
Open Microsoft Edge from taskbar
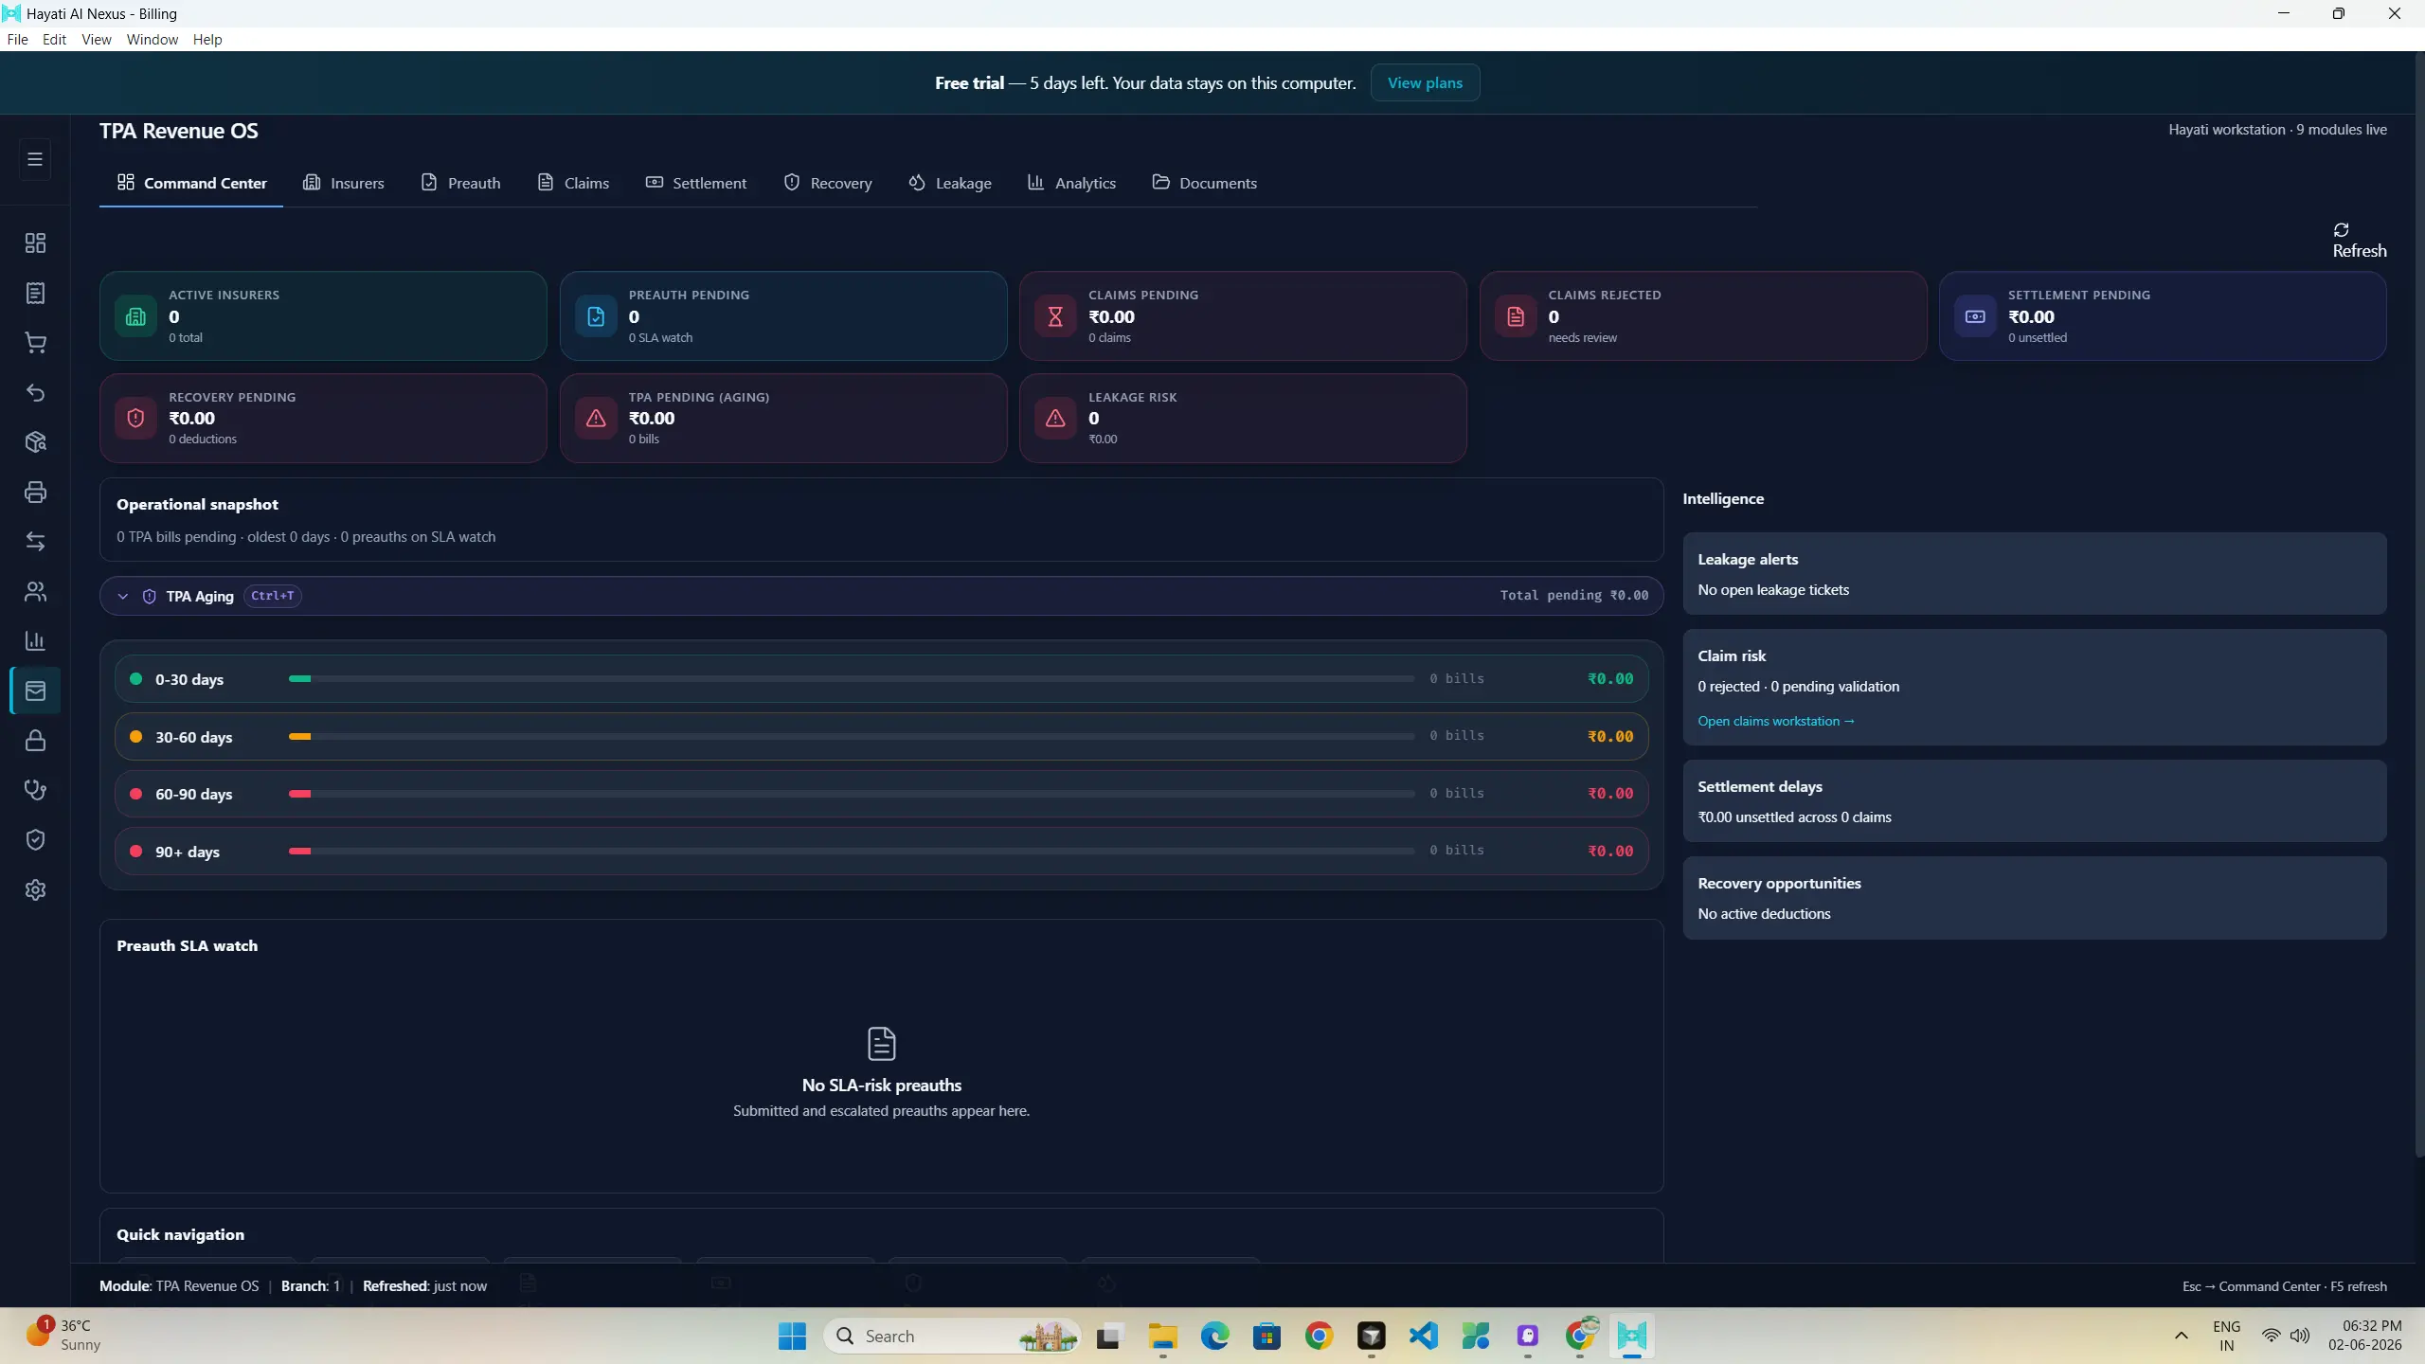(1214, 1336)
